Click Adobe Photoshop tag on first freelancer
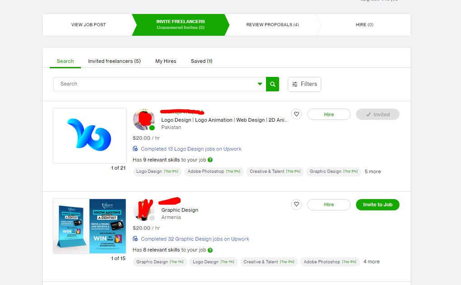 214,171
